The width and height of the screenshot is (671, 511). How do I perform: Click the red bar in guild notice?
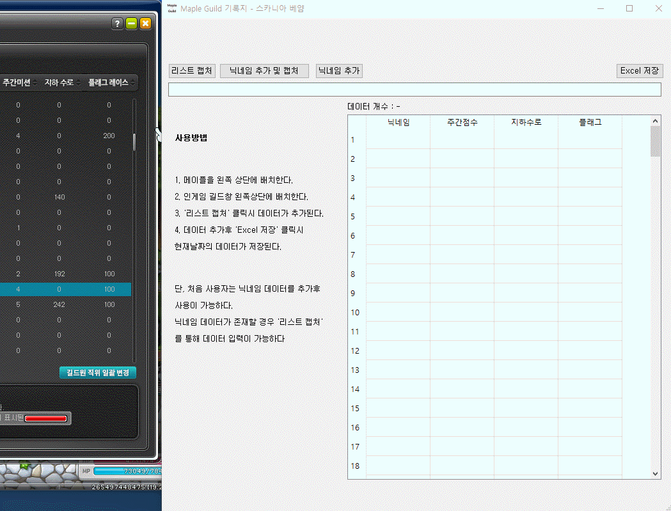[x=45, y=418]
